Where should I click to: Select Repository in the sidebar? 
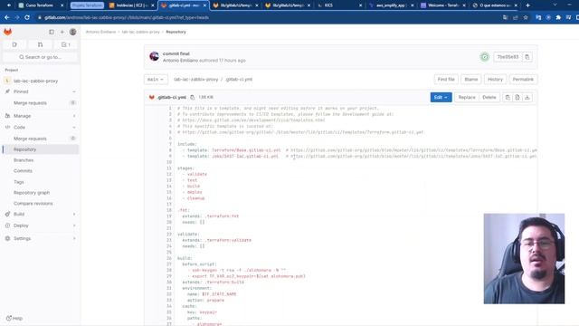[x=40, y=149]
